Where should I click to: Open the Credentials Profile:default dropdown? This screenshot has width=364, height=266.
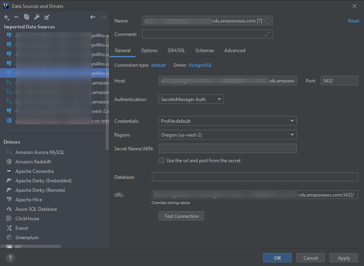(227, 121)
